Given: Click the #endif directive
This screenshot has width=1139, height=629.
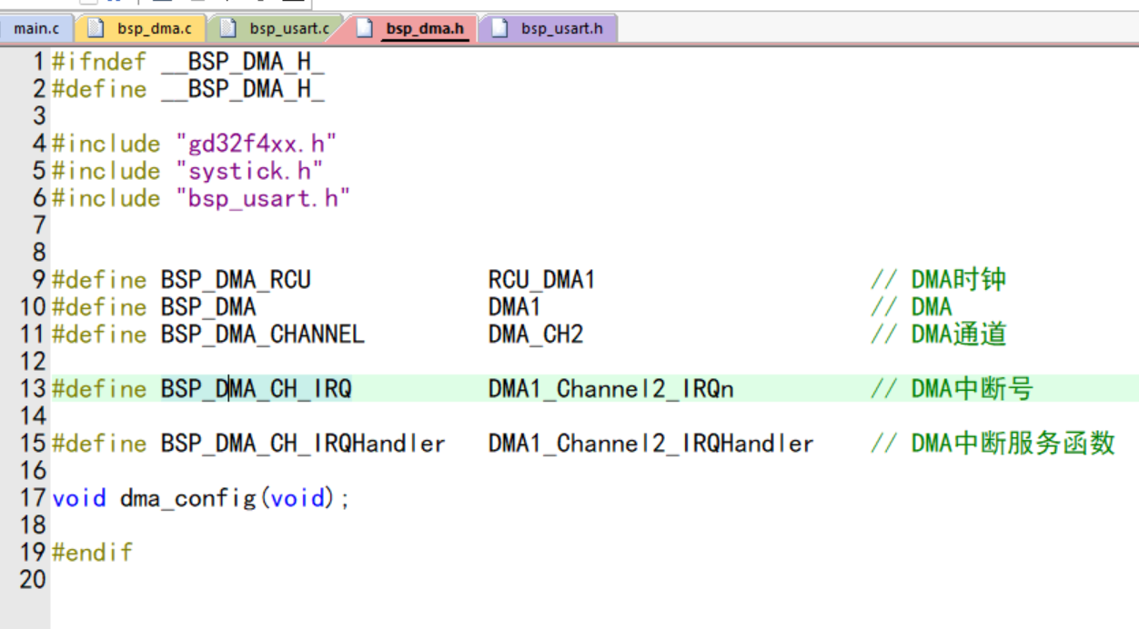Looking at the screenshot, I should [x=92, y=553].
